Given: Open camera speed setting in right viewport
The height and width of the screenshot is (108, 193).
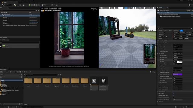Looking at the screenshot, I should (152, 8).
